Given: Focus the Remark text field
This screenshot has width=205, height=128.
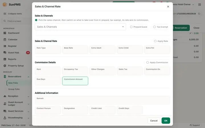Looking at the screenshot, I should point(102,100).
